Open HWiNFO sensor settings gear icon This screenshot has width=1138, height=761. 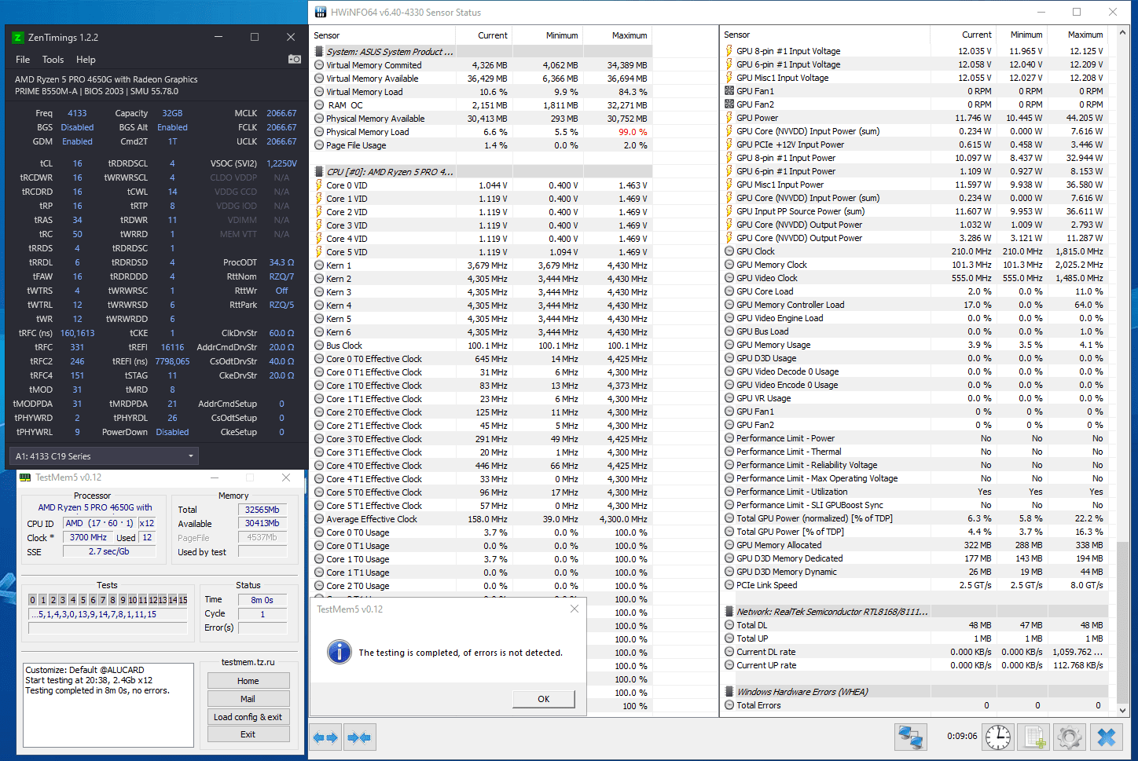(1069, 737)
